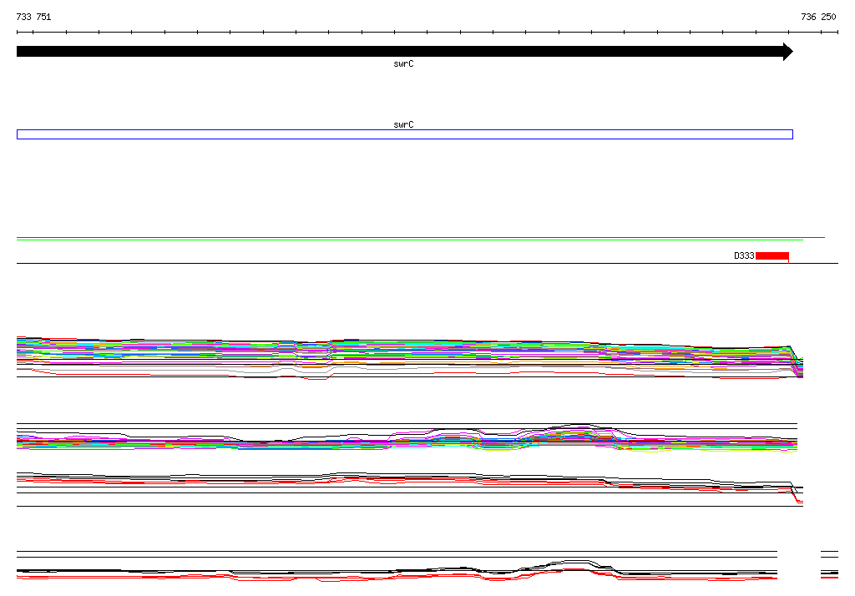Click the D333 label text
The width and height of the screenshot is (855, 596).
pyautogui.click(x=744, y=255)
